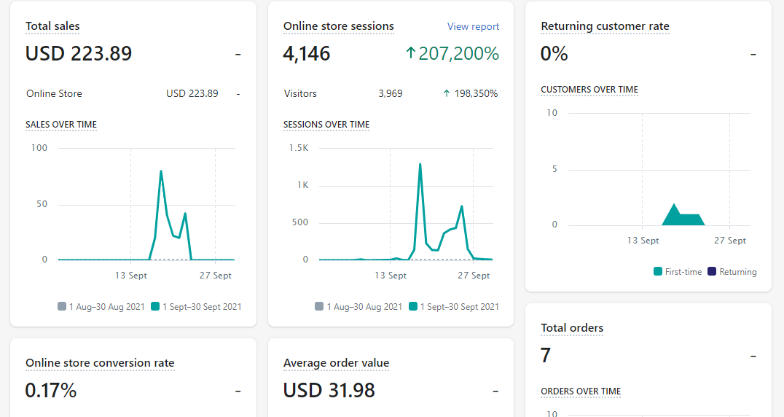This screenshot has width=784, height=417.
Task: Click the Total sales card heading
Action: (52, 26)
